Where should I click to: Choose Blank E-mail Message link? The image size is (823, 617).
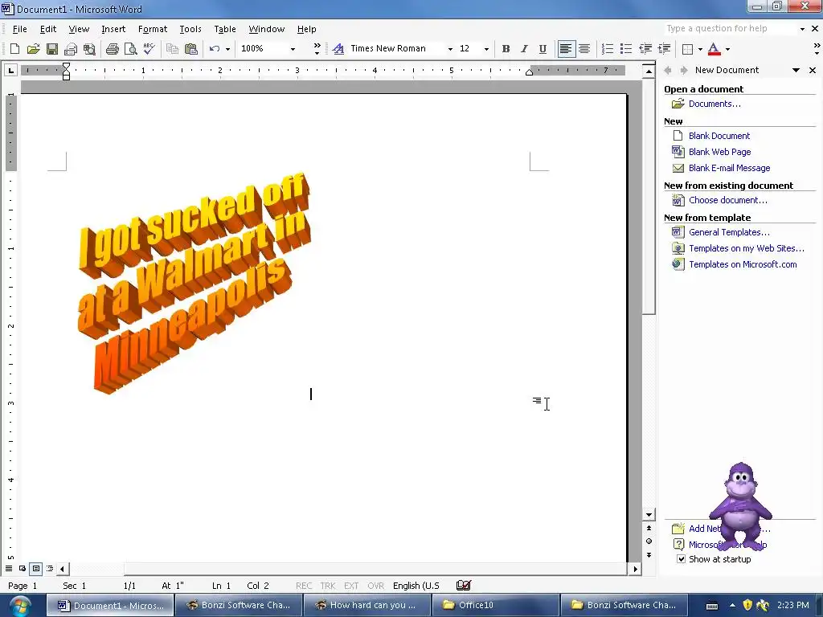(x=729, y=169)
